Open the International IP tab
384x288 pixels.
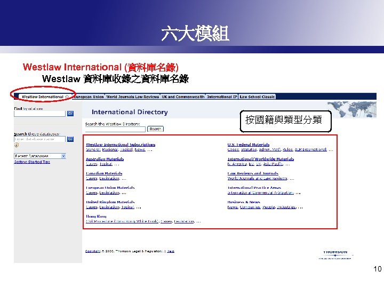point(222,97)
